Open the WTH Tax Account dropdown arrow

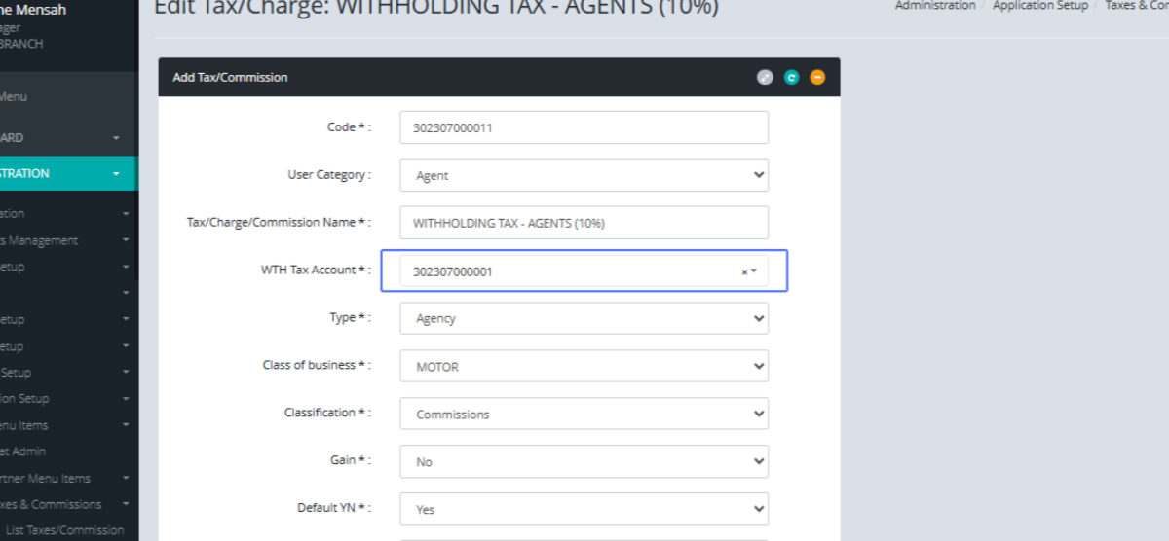pos(754,271)
